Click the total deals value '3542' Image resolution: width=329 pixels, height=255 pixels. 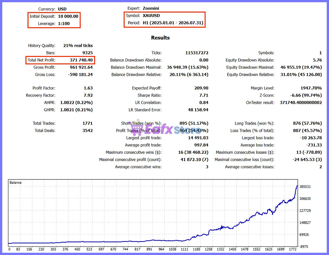88,130
